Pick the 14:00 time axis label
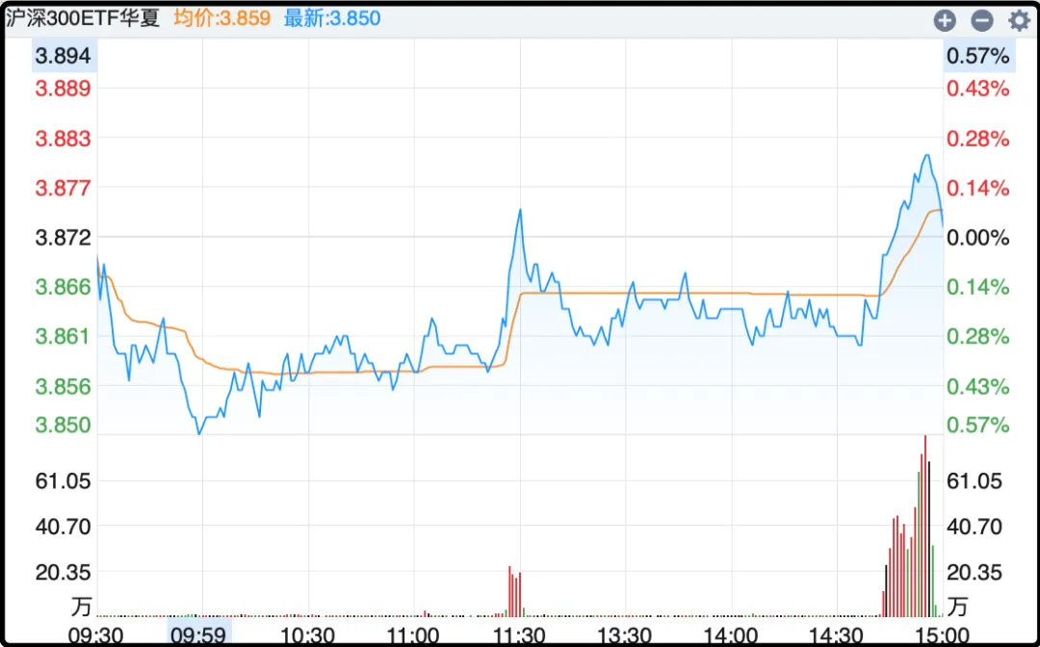This screenshot has width=1040, height=647. pos(730,634)
